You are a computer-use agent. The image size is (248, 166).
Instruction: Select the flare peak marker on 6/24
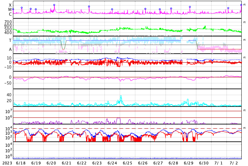click(112, 9)
